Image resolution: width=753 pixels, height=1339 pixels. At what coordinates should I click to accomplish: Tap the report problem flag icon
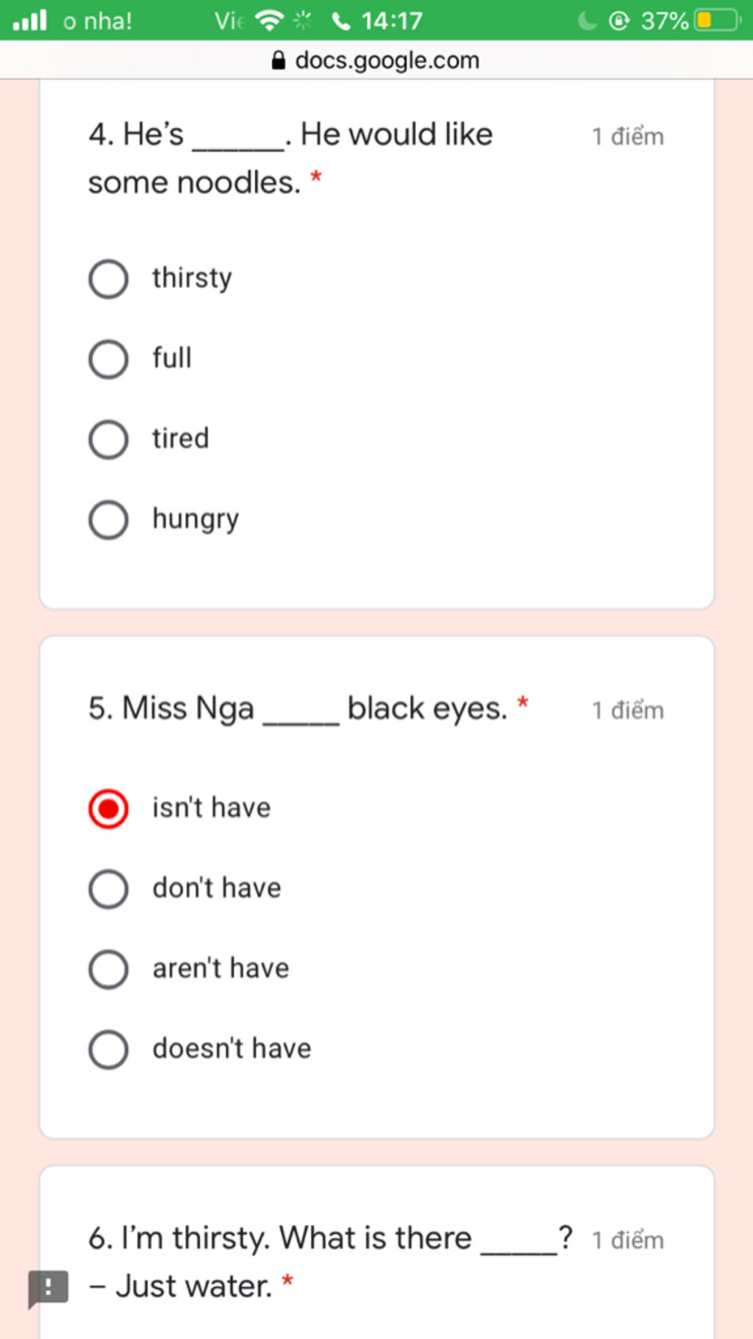click(49, 1288)
